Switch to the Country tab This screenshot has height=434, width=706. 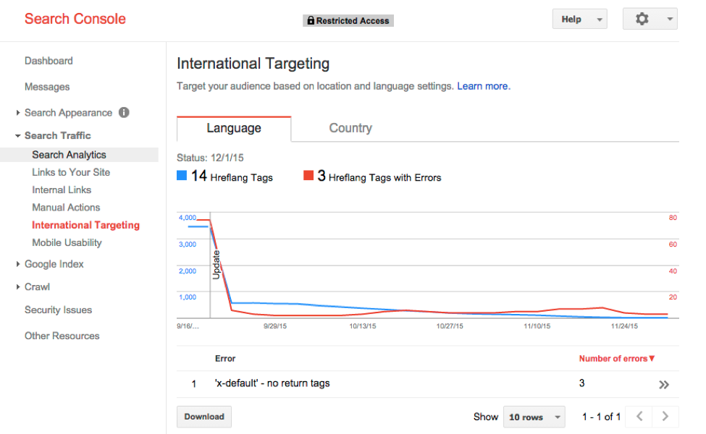(x=350, y=128)
